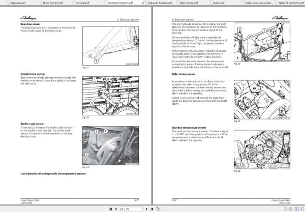The height and width of the screenshot is (212, 305).
Task: Click the 'Stuffer cycle sensor' heading
Action: pos(32,124)
